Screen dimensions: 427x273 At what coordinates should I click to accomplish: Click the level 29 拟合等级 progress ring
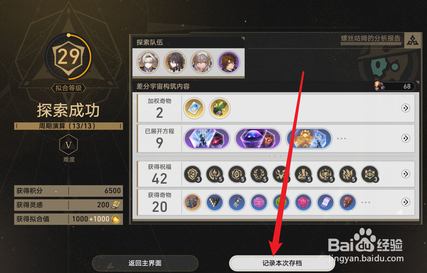pos(69,57)
